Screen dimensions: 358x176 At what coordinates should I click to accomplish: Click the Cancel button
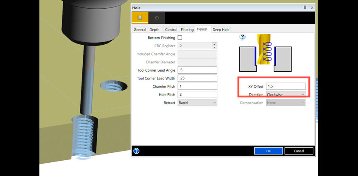[299, 151]
